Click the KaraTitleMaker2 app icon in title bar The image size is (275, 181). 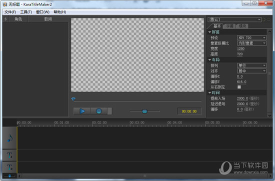[5, 4]
